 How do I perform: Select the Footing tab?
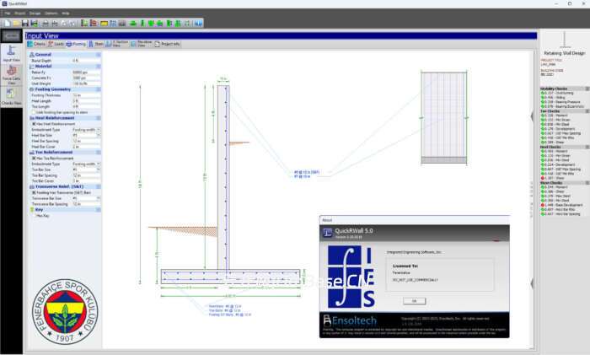coord(76,44)
